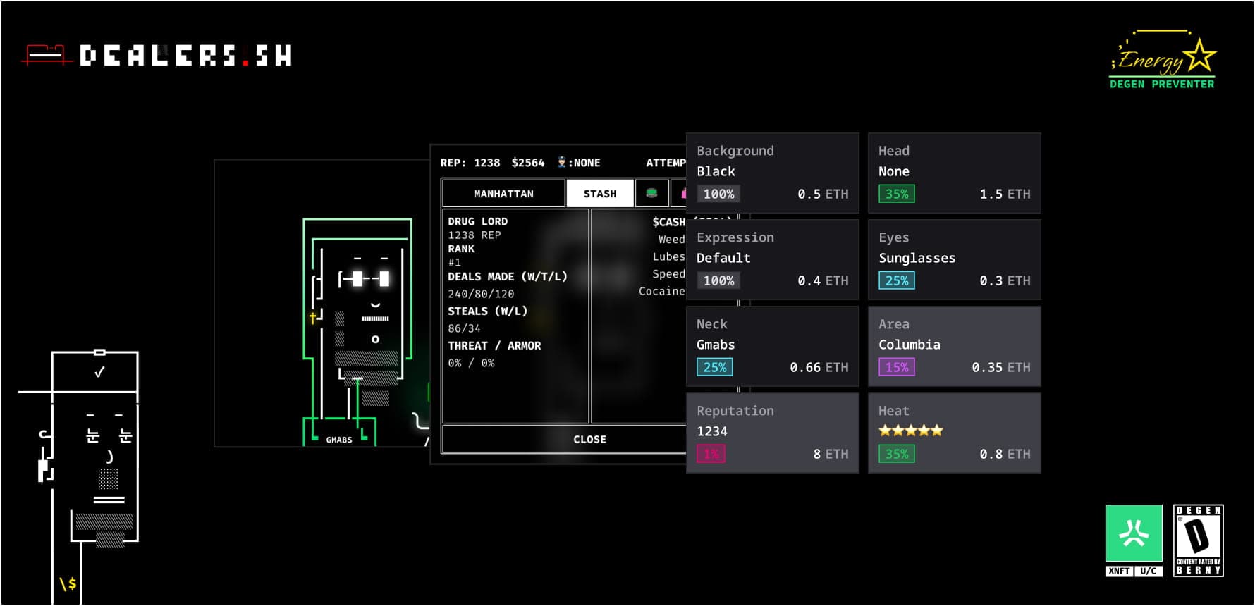The image size is (1255, 606).
Task: Click the Dealers.sh logo
Action: coord(157,55)
